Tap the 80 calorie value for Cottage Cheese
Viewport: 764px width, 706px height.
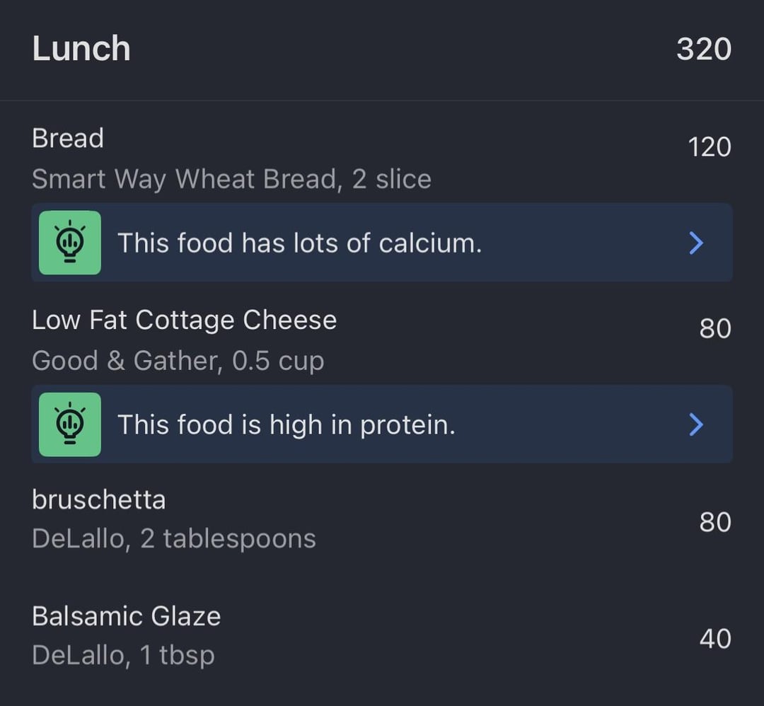(x=715, y=328)
